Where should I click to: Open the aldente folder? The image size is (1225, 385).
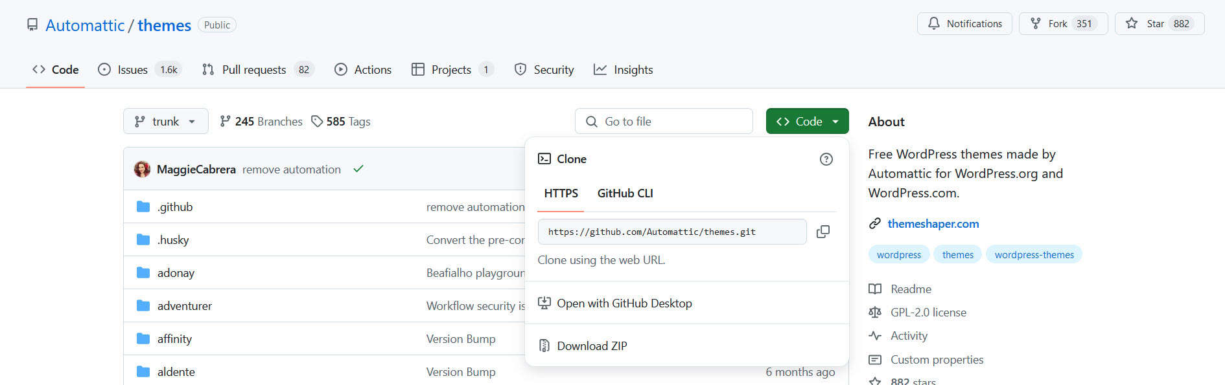176,371
